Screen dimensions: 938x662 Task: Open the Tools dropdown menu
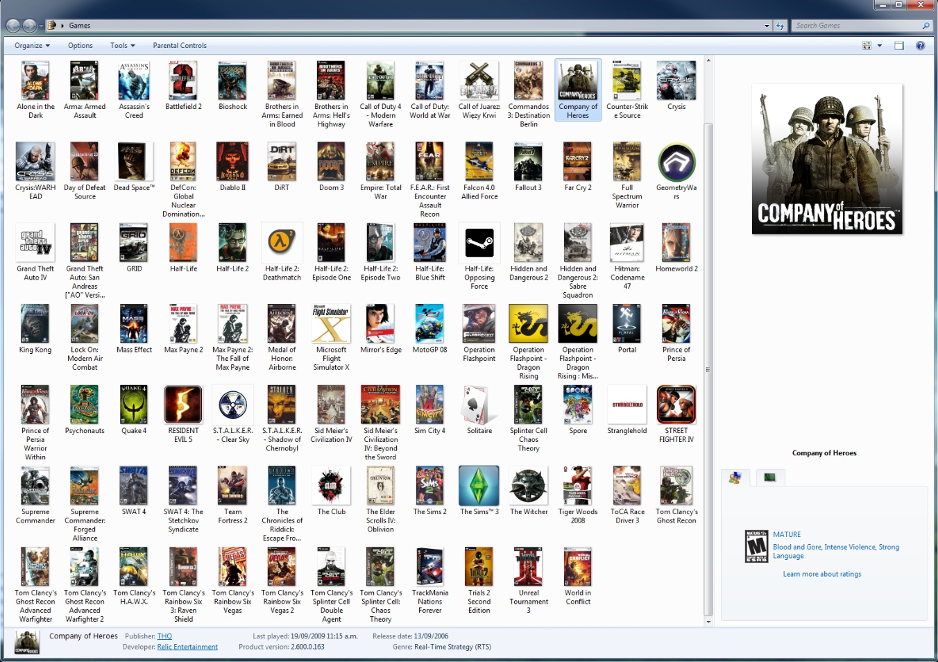click(x=122, y=46)
